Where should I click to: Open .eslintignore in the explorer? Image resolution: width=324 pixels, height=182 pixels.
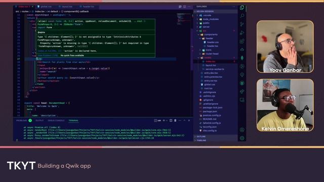[x=210, y=92]
